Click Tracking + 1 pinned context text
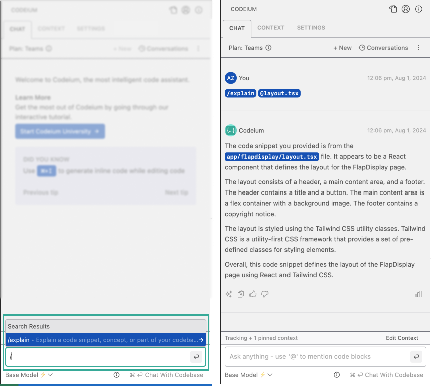The height and width of the screenshot is (386, 431). 261,338
